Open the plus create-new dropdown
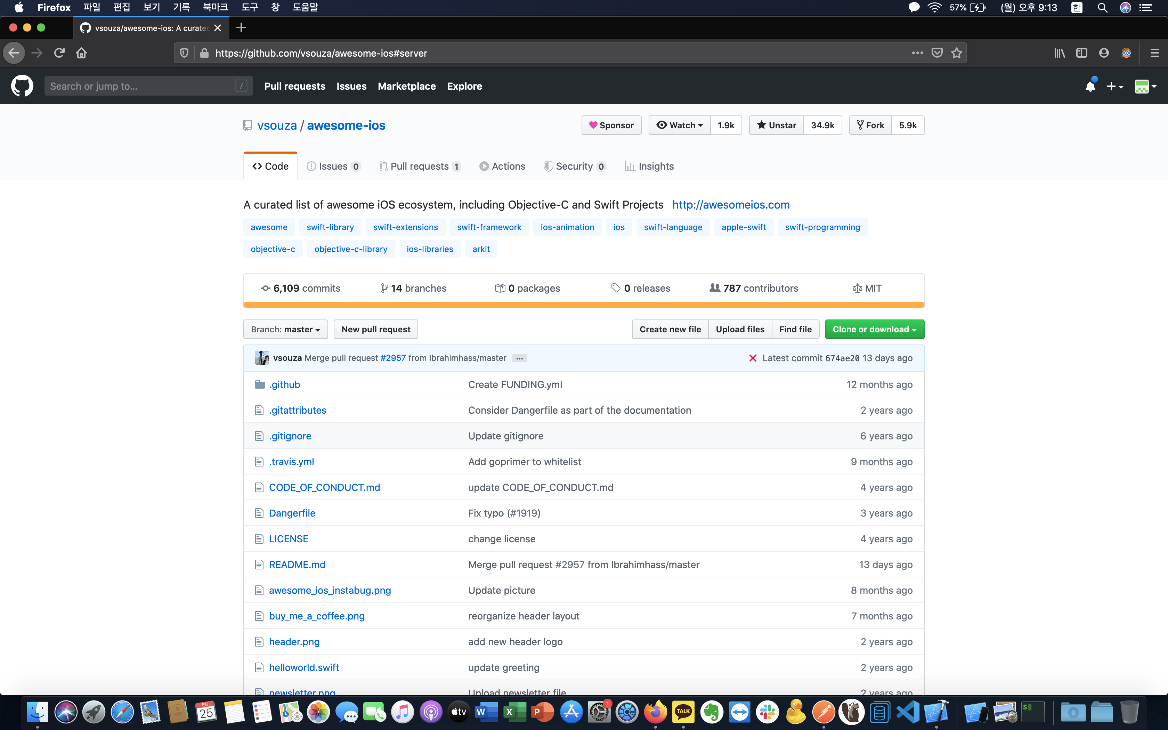The height and width of the screenshot is (730, 1168). click(1115, 87)
